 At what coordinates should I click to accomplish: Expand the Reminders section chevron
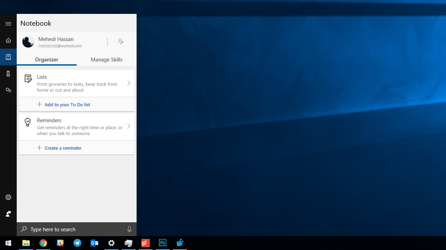(x=129, y=126)
